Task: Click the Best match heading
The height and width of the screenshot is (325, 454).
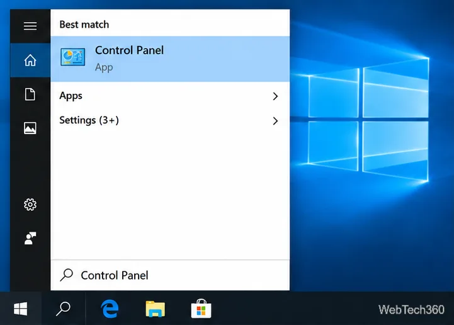Action: click(84, 25)
